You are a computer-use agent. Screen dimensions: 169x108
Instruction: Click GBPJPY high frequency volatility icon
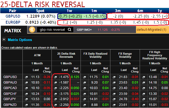click(143, 99)
